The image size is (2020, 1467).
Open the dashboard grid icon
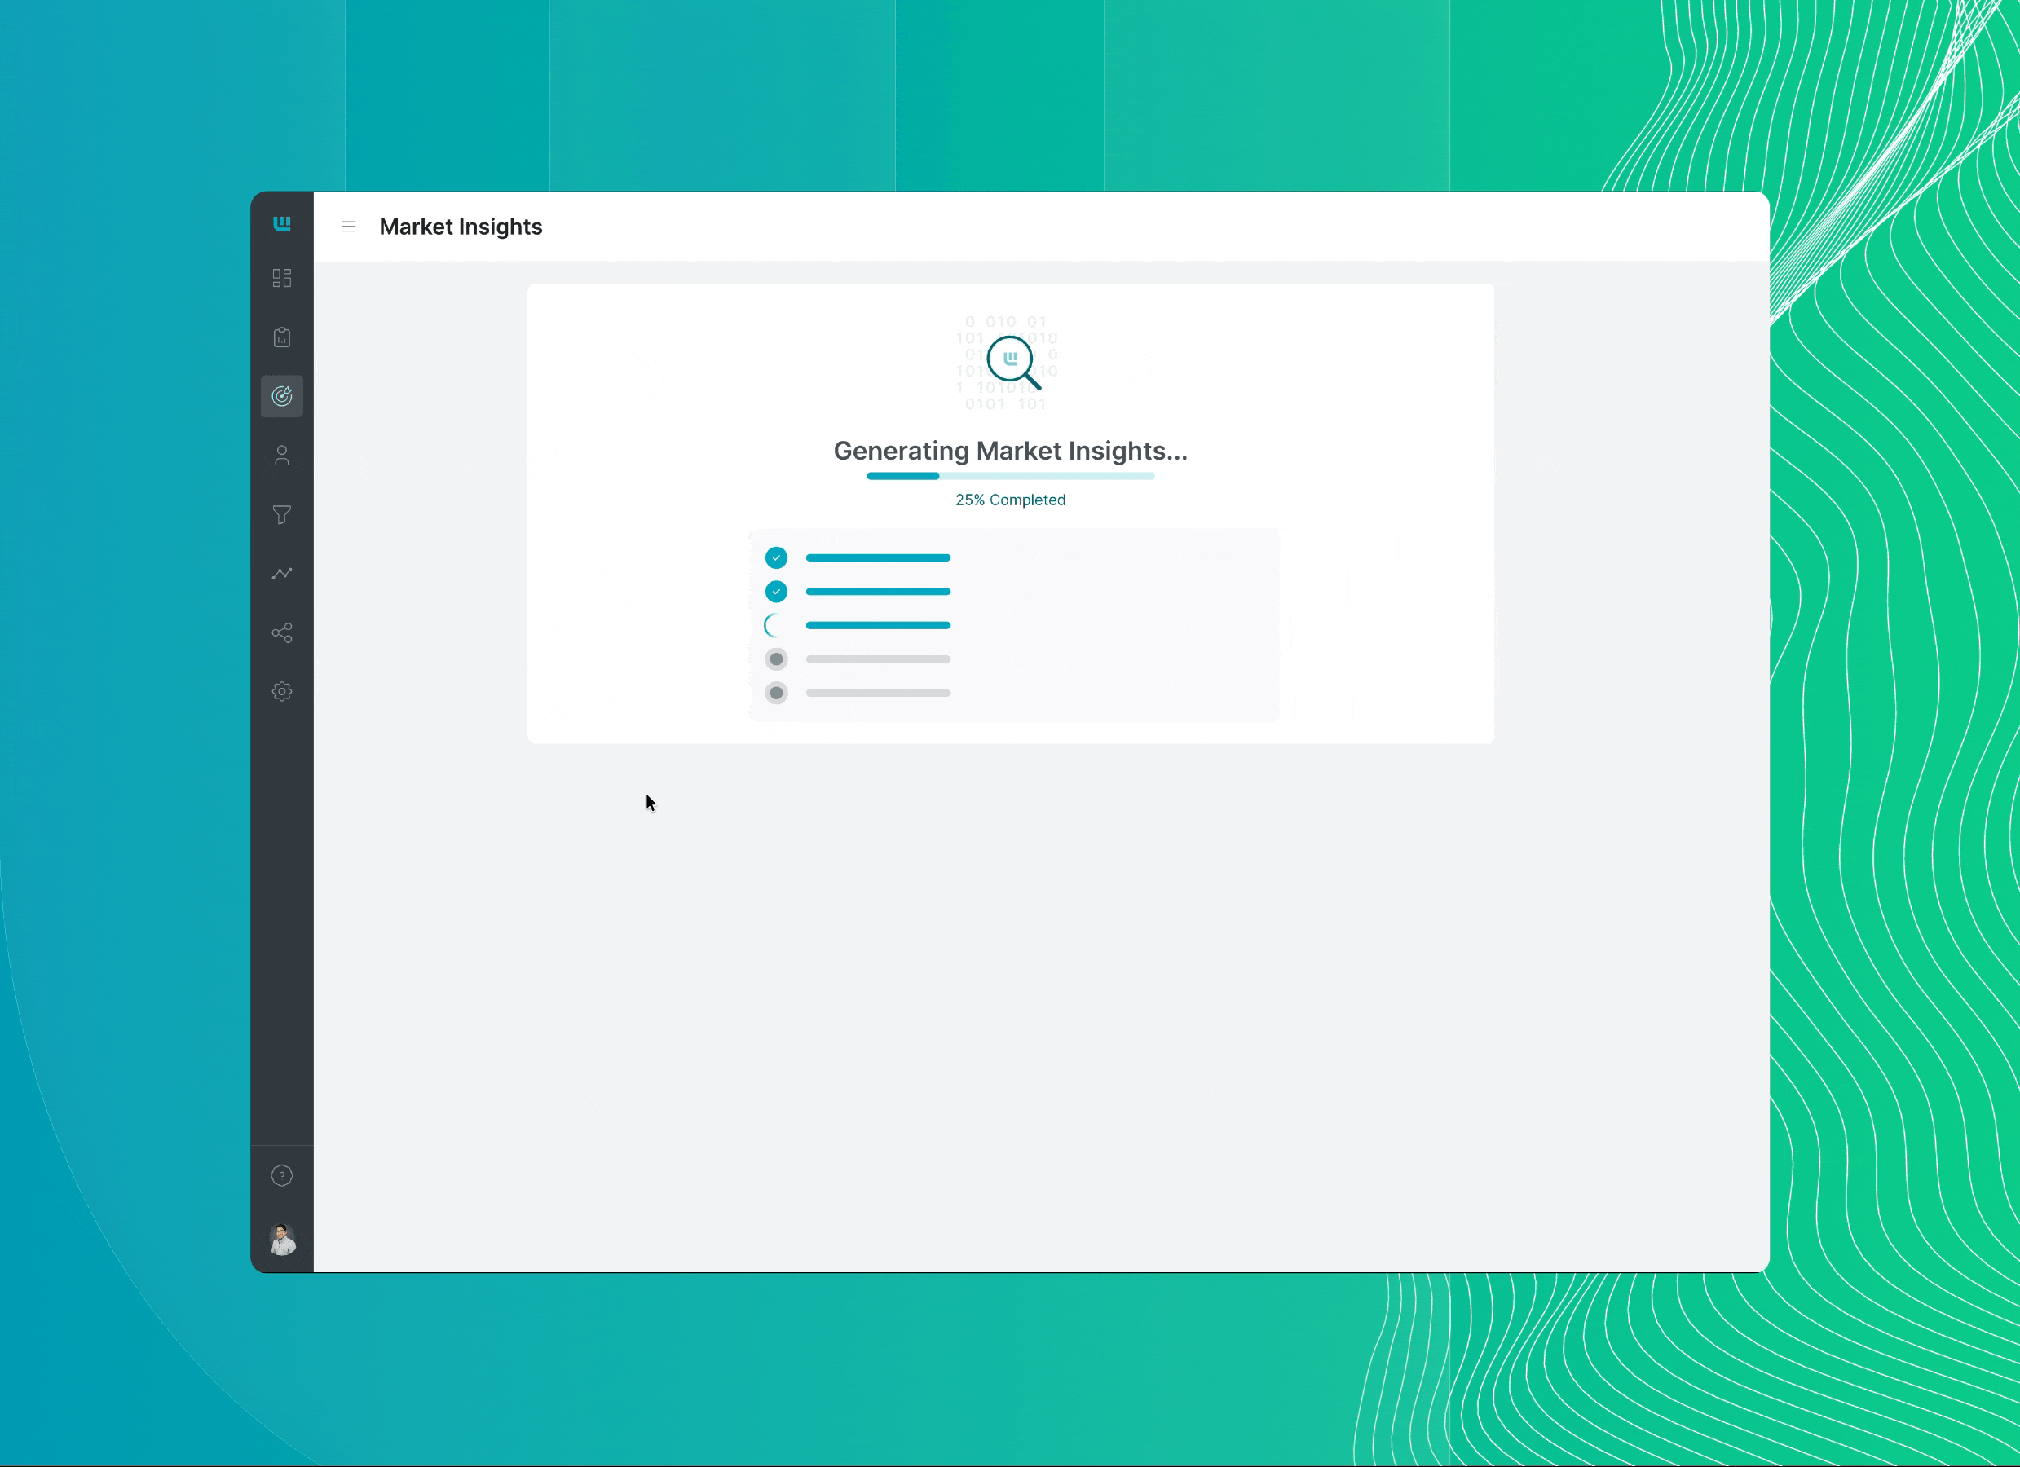(x=281, y=279)
